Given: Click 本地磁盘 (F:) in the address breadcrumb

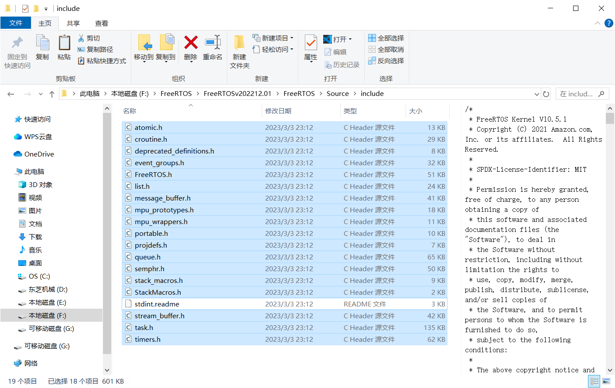Looking at the screenshot, I should pos(130,94).
